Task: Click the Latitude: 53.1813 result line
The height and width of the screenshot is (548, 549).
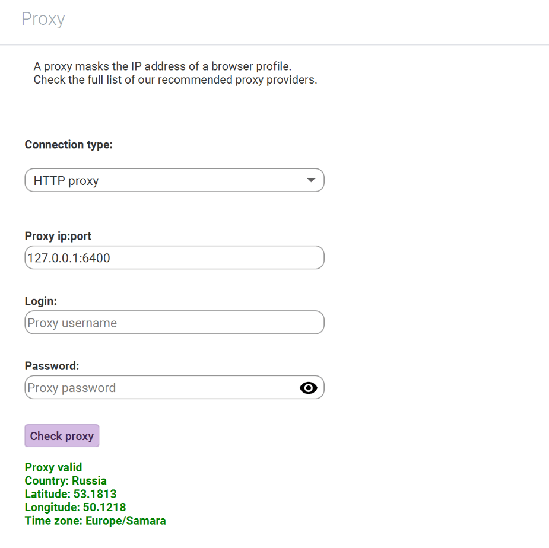Action: click(x=71, y=494)
